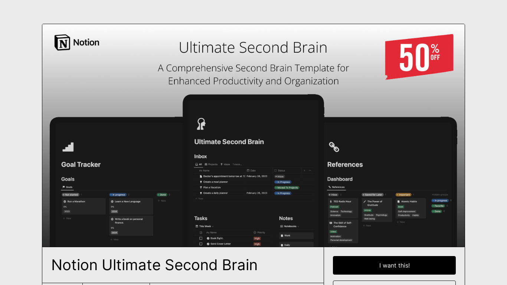
Task: Click the orange Important group tag
Action: tap(403, 194)
